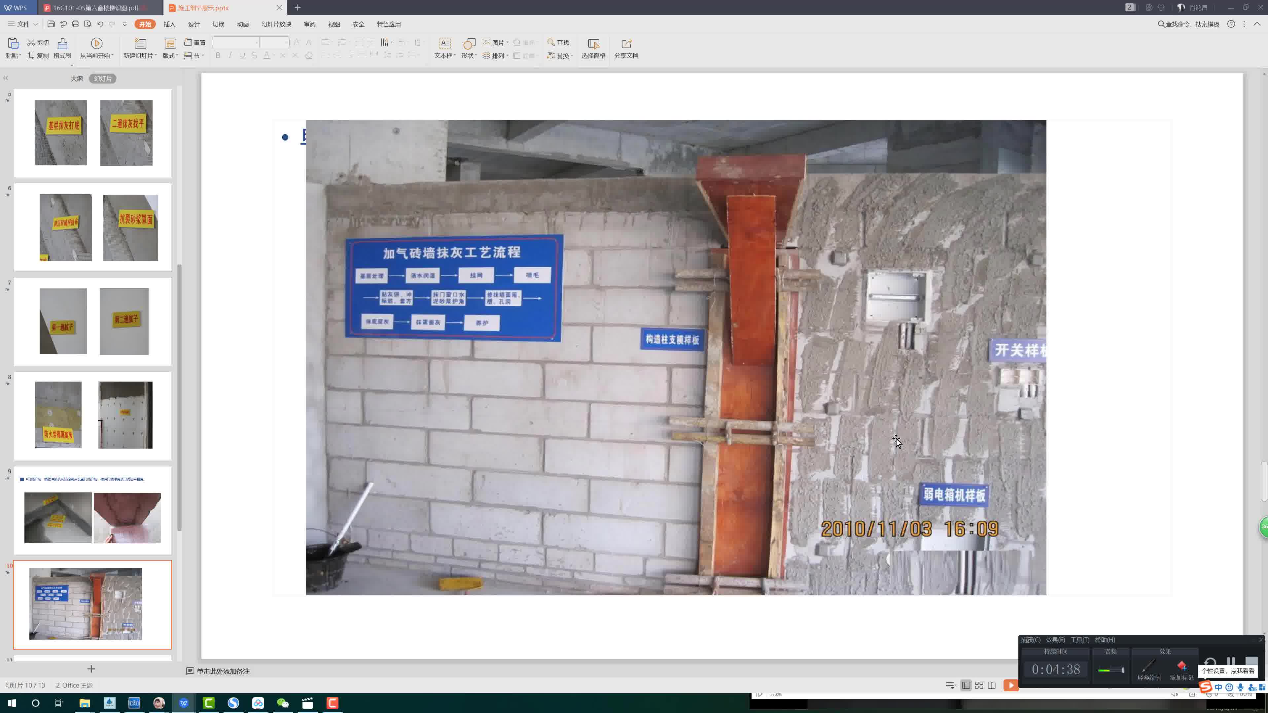Click the format painter 格式刷 icon
The height and width of the screenshot is (713, 1268).
[62, 44]
